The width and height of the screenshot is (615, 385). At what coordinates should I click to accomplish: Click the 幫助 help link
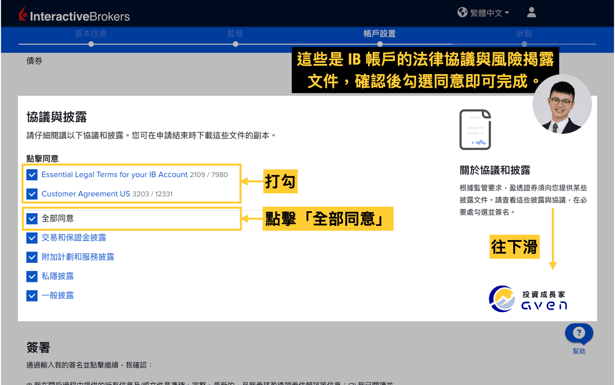tap(579, 351)
